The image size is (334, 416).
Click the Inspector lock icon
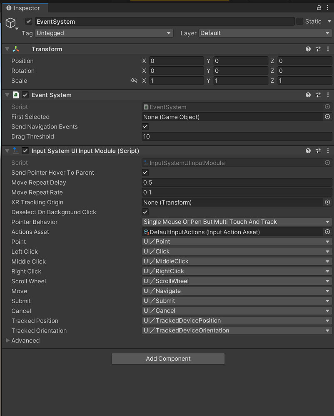point(318,7)
